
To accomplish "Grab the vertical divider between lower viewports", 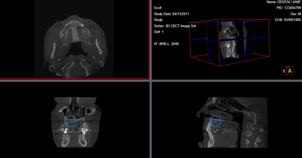I will point(151,120).
